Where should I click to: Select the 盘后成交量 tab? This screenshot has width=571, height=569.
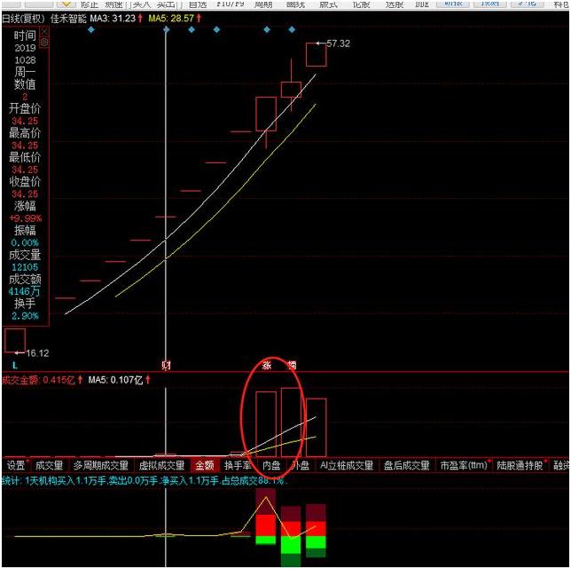(407, 465)
